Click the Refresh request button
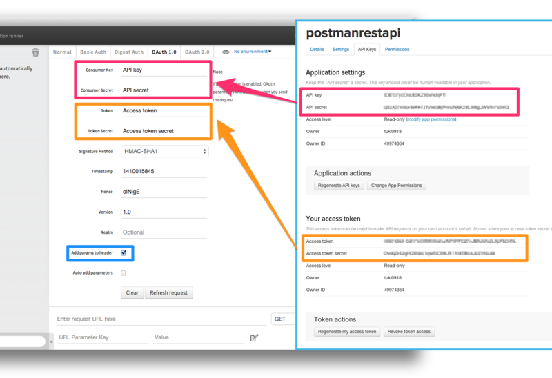Screen dimensions: 552x378 pyautogui.click(x=168, y=293)
